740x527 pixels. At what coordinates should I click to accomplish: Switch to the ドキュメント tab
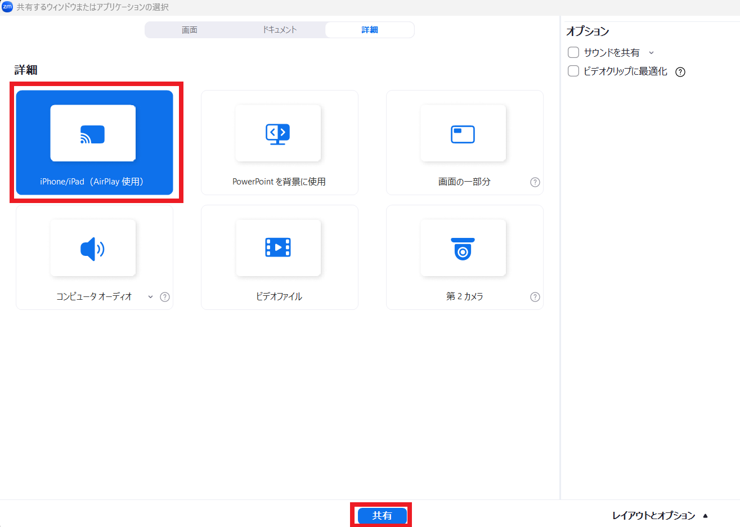click(x=280, y=30)
